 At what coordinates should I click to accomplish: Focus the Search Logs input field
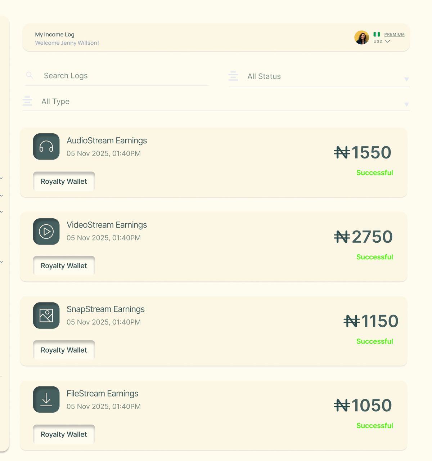point(122,76)
